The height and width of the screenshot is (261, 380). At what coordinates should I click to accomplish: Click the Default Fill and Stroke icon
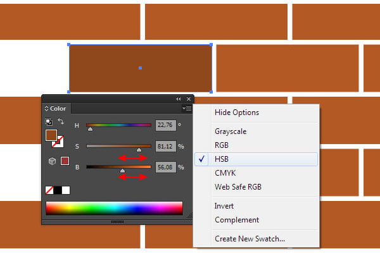click(49, 122)
